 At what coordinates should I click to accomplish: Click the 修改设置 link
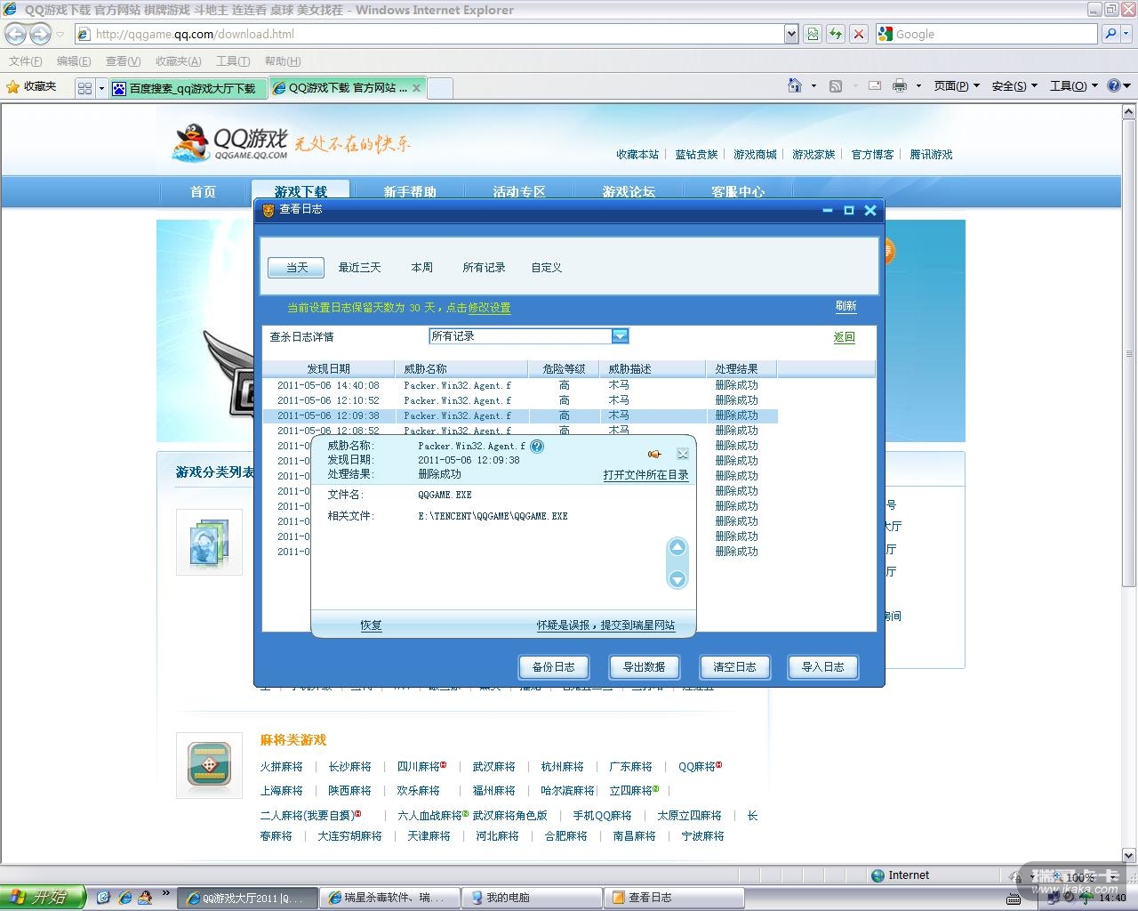pyautogui.click(x=490, y=308)
